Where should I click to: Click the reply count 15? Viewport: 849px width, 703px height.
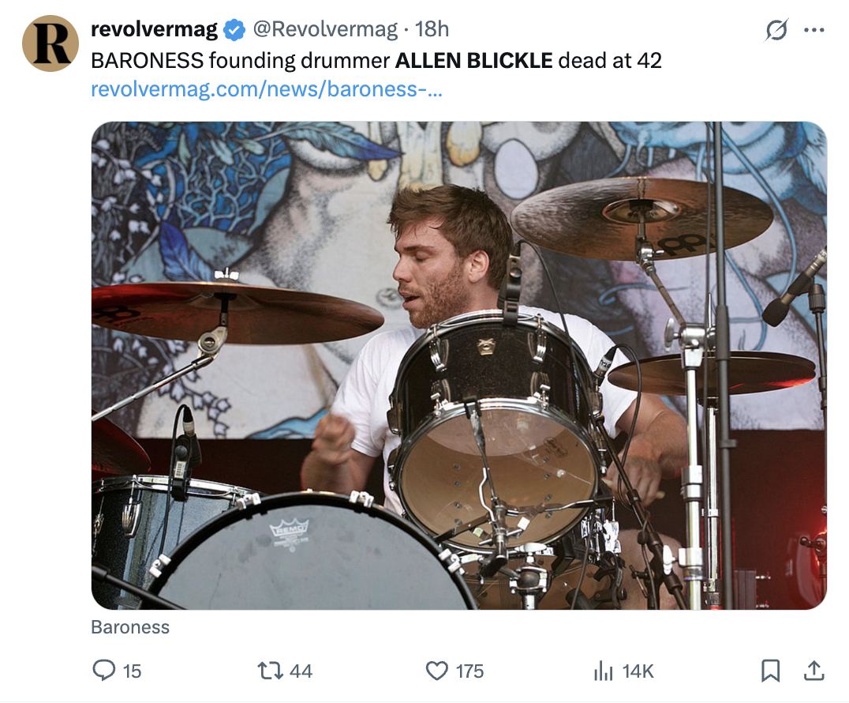click(x=133, y=671)
